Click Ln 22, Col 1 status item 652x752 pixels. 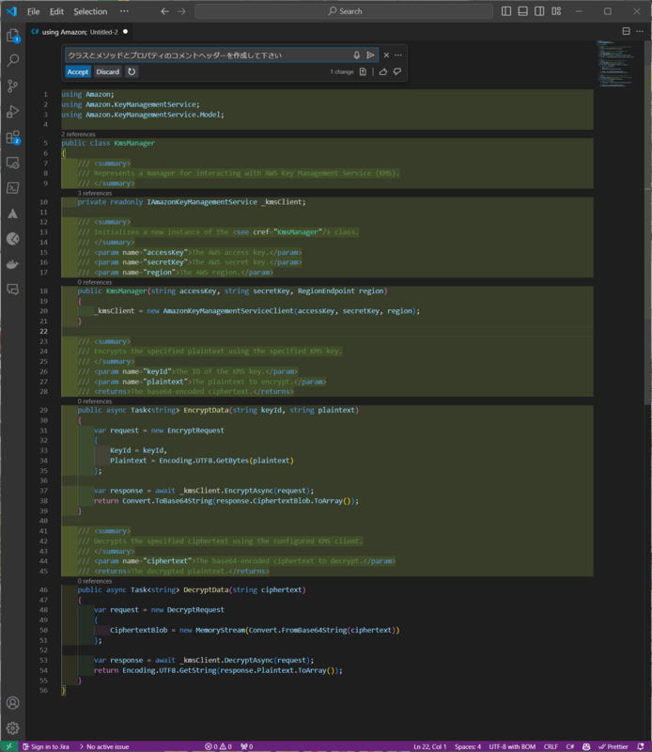pyautogui.click(x=430, y=746)
